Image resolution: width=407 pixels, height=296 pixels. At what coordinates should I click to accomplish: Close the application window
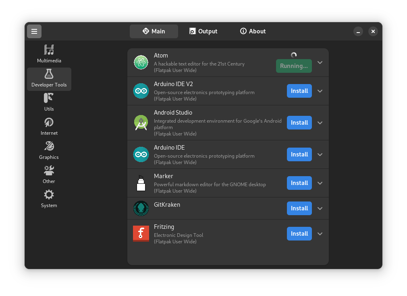tap(373, 31)
